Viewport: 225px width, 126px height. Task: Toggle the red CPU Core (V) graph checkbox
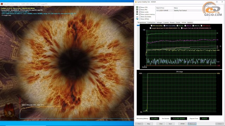201,26
